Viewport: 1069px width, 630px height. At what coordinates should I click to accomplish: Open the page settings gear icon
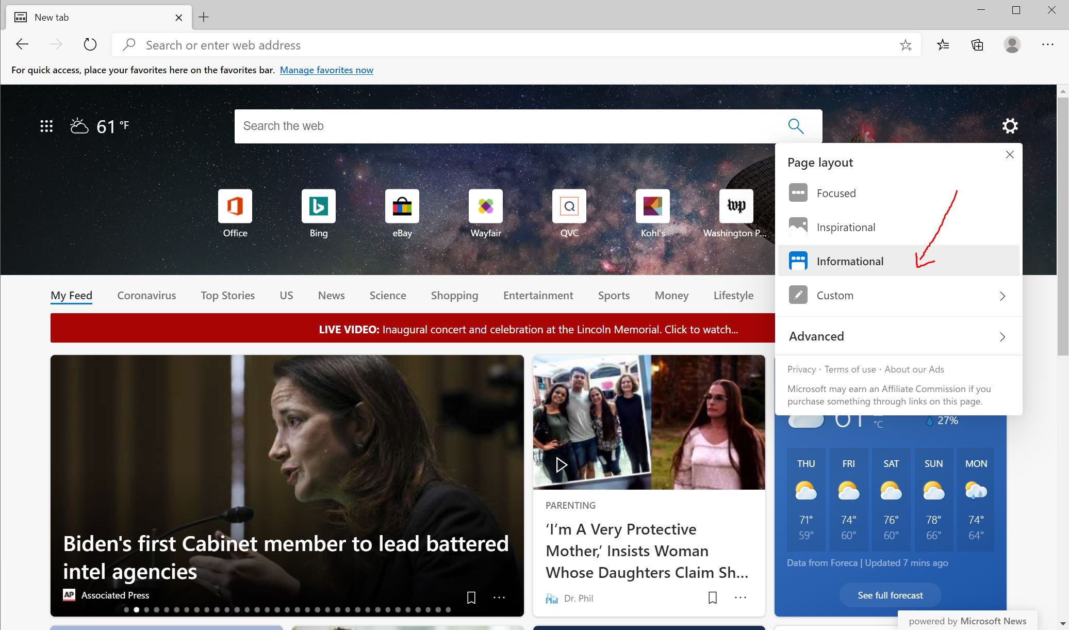tap(1010, 126)
